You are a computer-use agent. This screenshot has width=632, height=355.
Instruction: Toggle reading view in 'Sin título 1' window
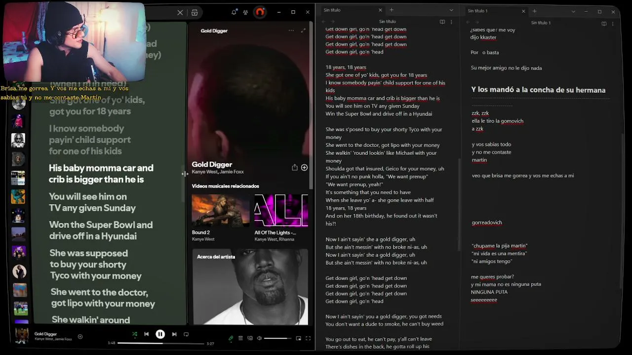[604, 23]
